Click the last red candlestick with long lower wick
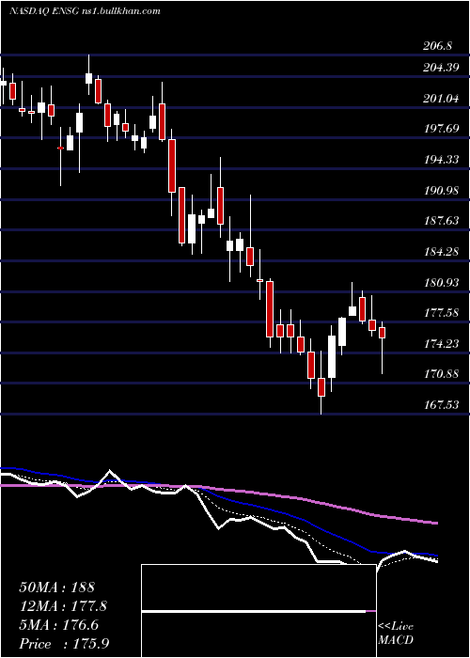This screenshot has width=470, height=658. coord(383,348)
